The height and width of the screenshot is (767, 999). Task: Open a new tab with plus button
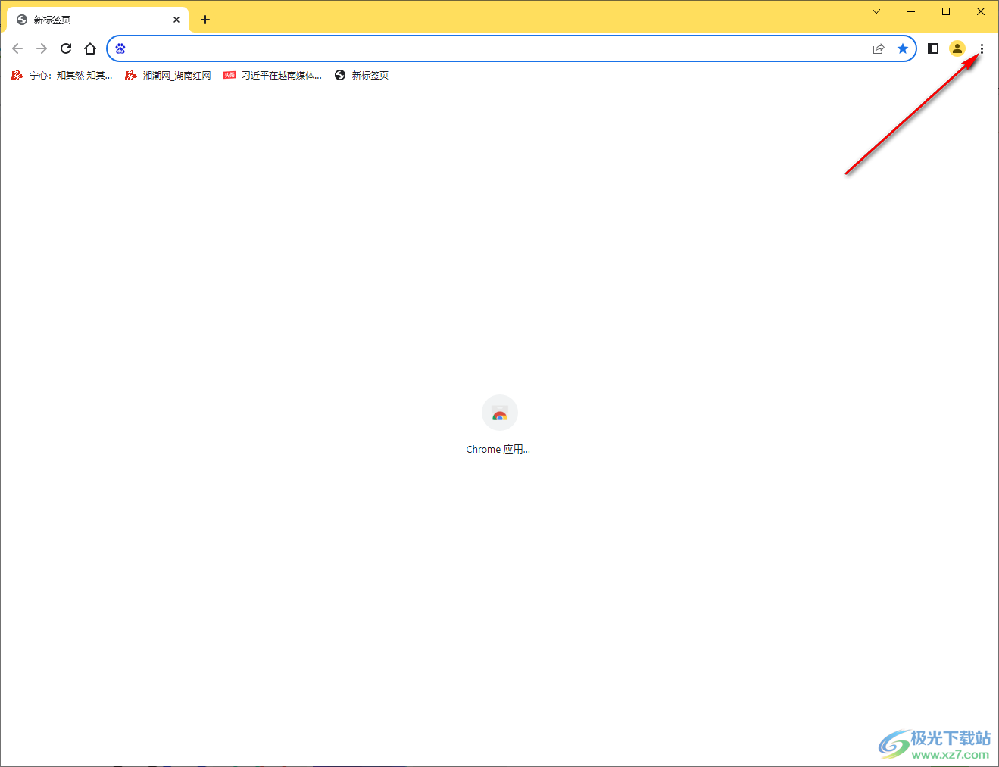pyautogui.click(x=205, y=20)
